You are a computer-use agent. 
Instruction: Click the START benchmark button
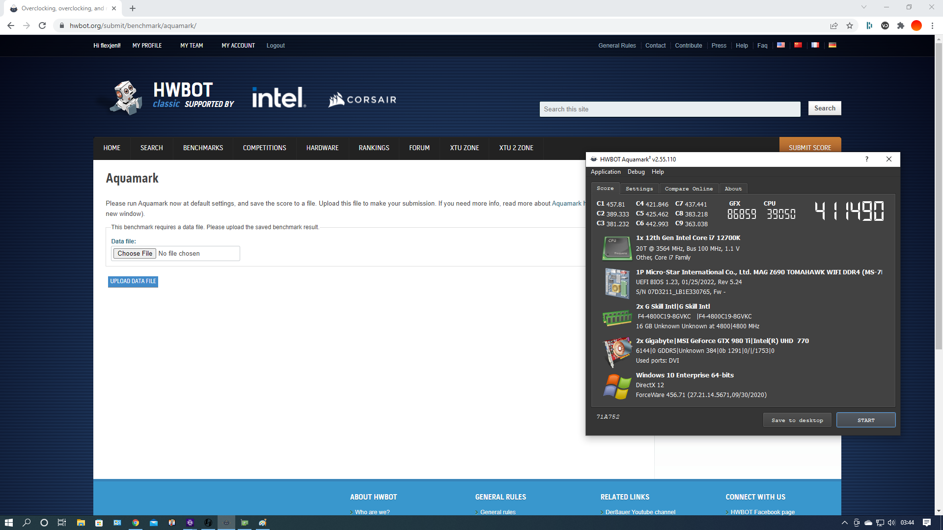point(866,420)
